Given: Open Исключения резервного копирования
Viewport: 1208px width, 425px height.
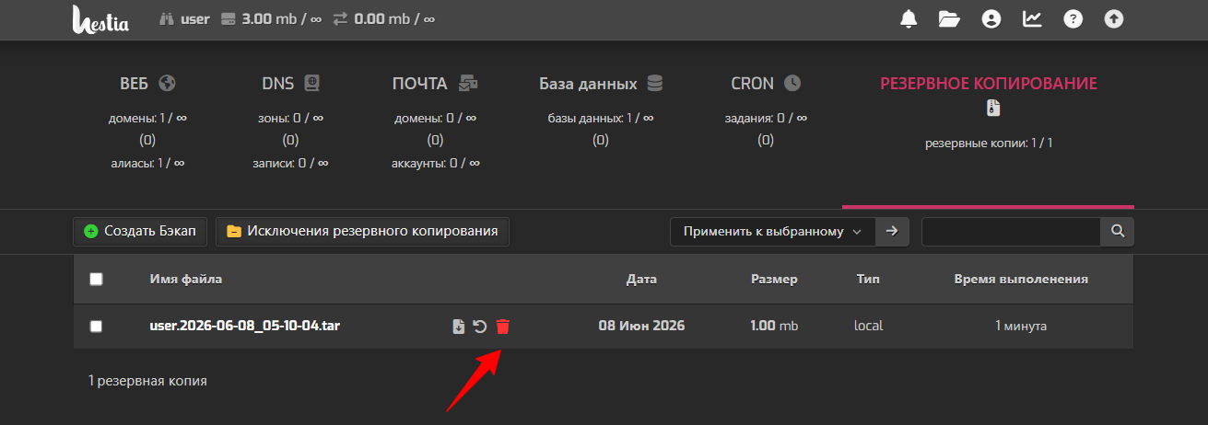Looking at the screenshot, I should [362, 232].
